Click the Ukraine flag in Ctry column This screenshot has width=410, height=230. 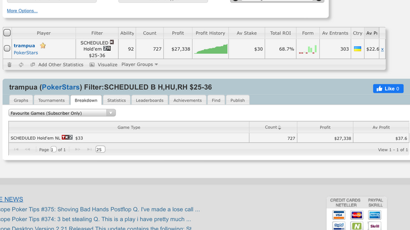tap(357, 48)
